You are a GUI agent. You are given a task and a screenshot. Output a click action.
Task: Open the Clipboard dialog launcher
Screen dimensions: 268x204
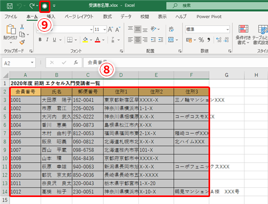click(31, 51)
